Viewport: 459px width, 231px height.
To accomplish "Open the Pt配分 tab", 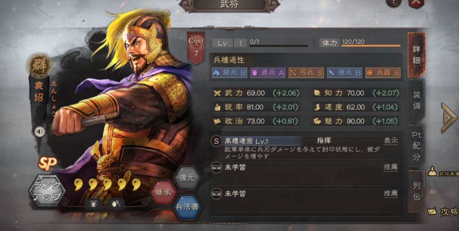I will point(416,146).
